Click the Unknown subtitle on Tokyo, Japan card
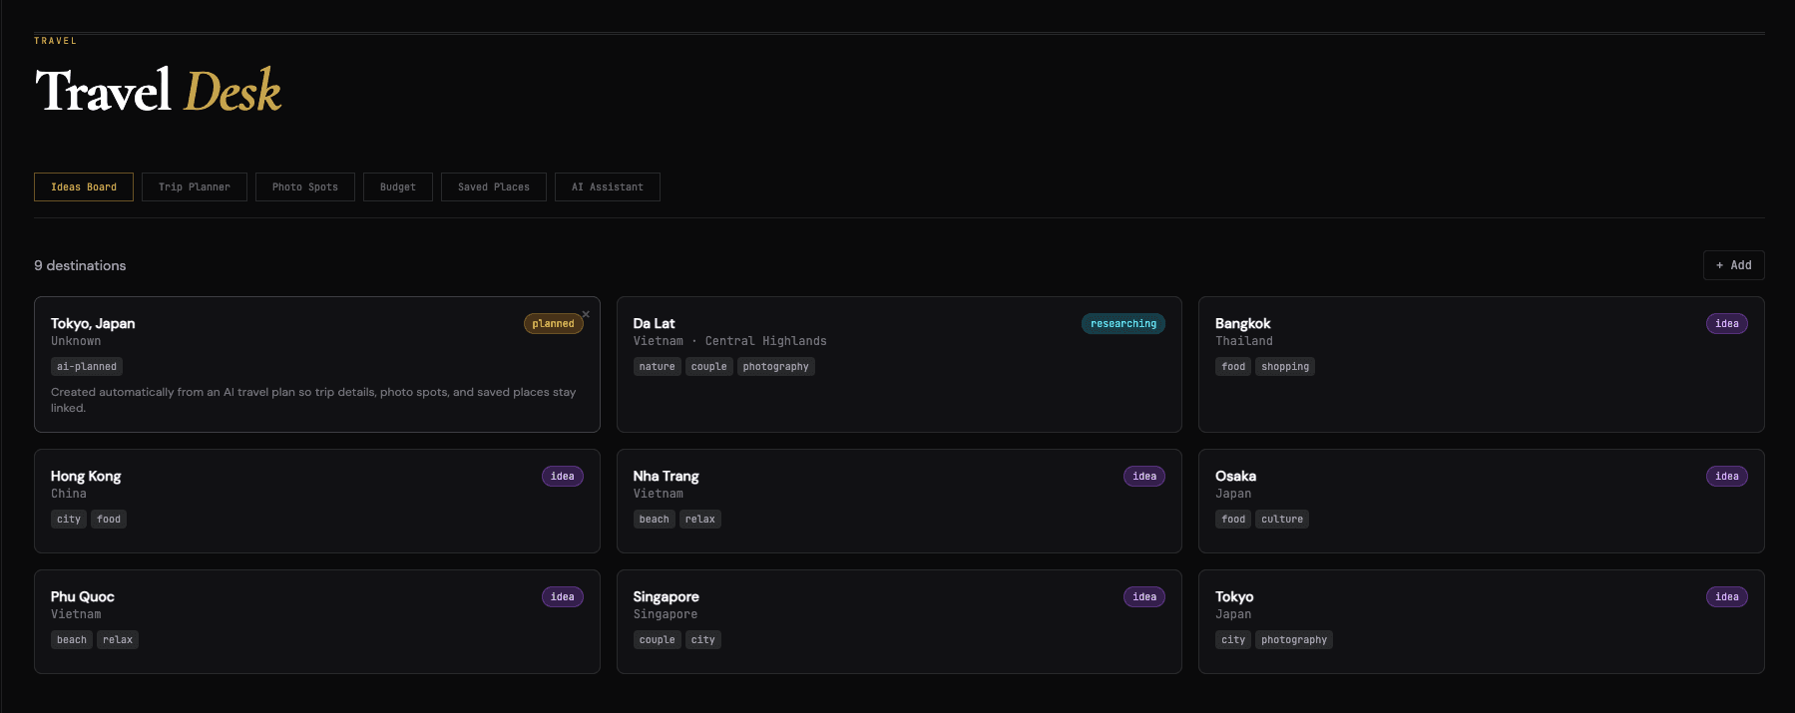Screen dimensions: 1795x713 point(76,341)
